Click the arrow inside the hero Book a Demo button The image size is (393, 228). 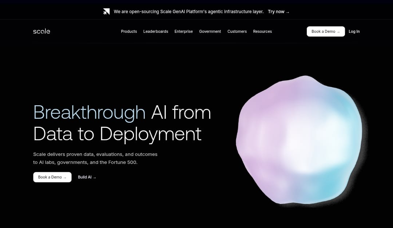click(65, 177)
